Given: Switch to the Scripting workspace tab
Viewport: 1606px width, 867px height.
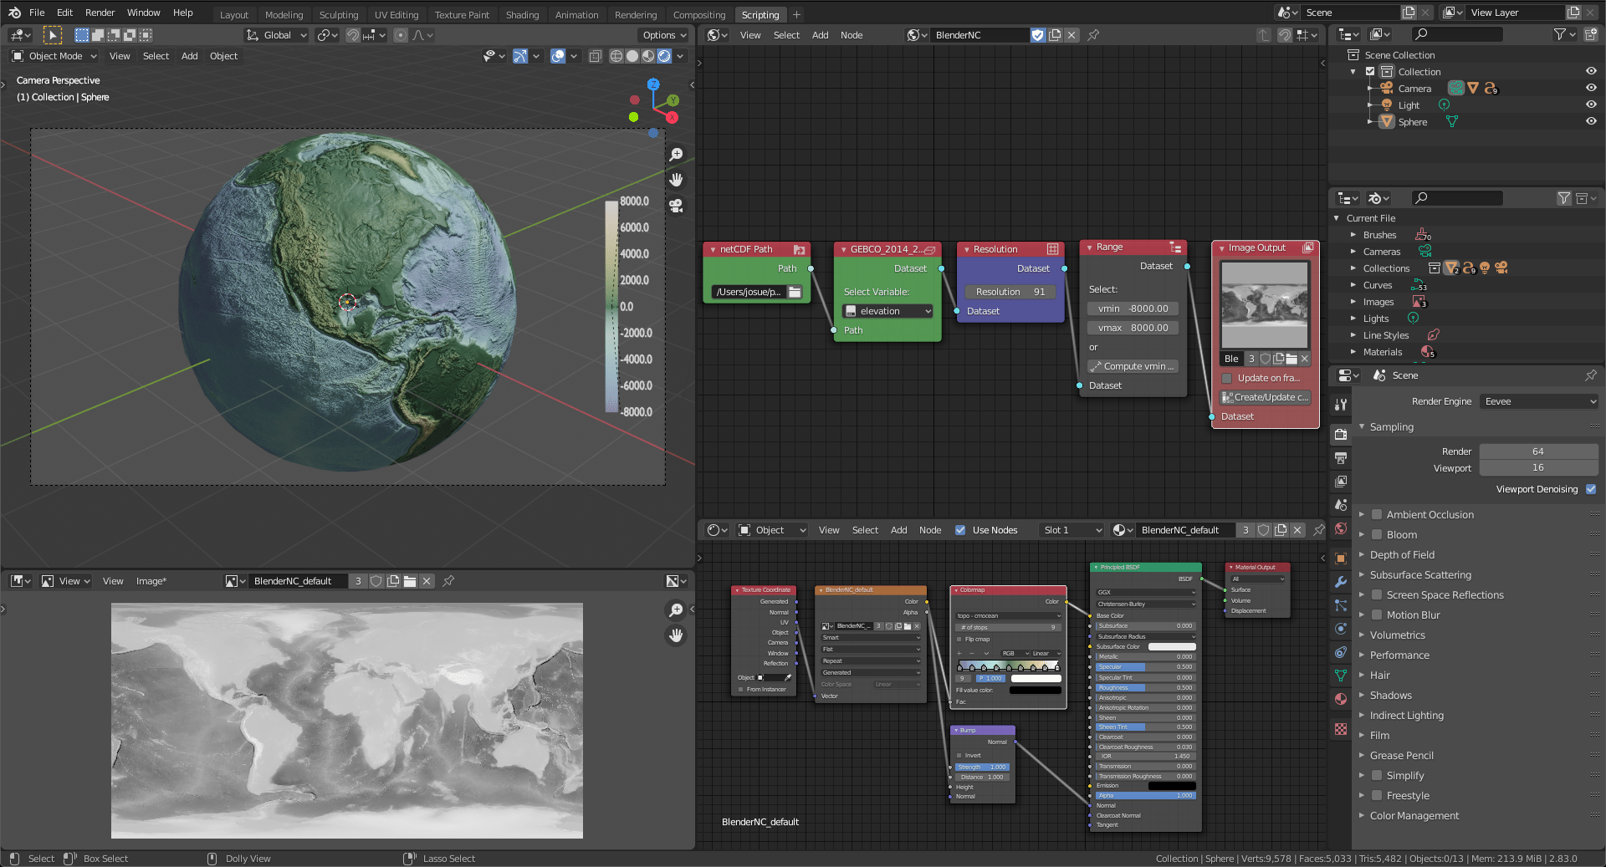Looking at the screenshot, I should [x=760, y=14].
